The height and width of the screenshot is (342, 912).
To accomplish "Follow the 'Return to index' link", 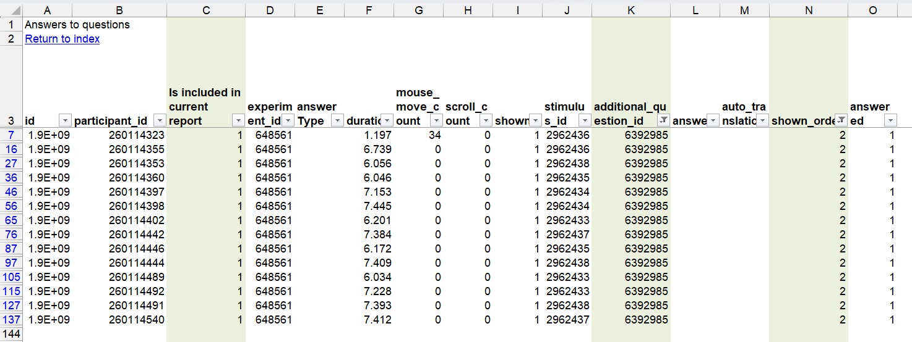I will coord(62,39).
